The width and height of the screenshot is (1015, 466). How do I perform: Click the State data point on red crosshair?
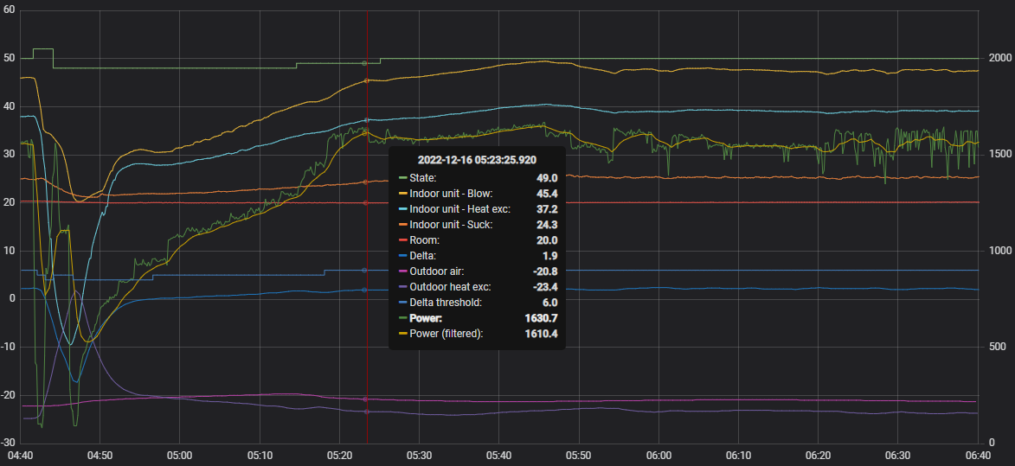(x=365, y=63)
